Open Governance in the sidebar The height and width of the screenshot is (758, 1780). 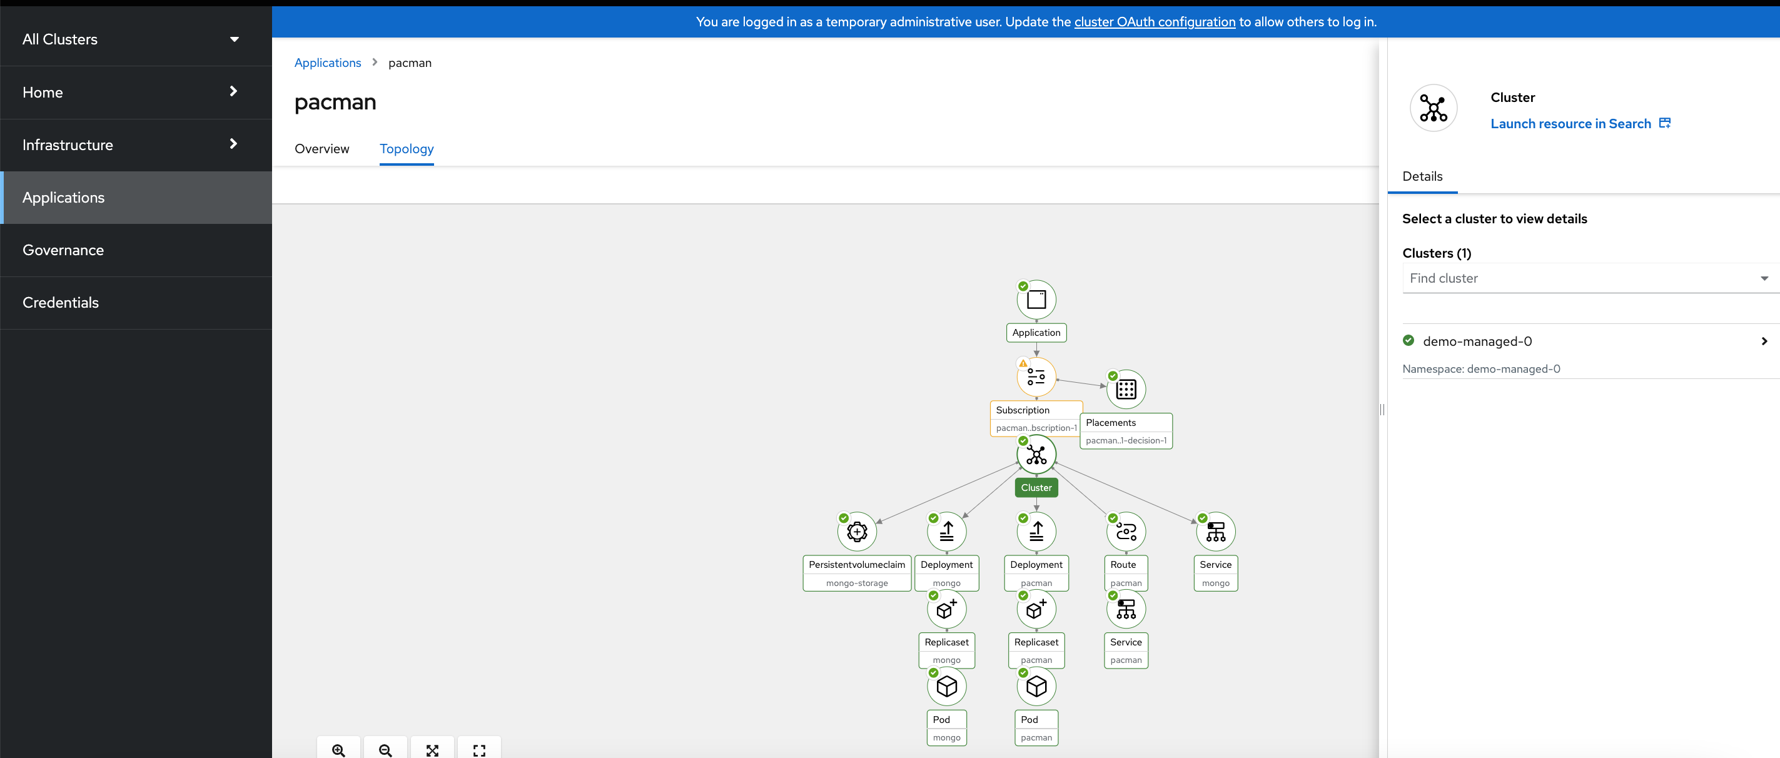pos(63,250)
